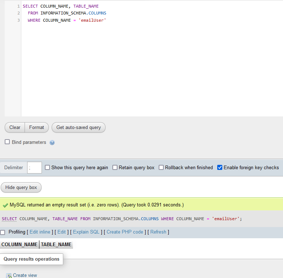This screenshot has height=278, width=283.
Task: Format the SQL query
Action: coord(37,127)
